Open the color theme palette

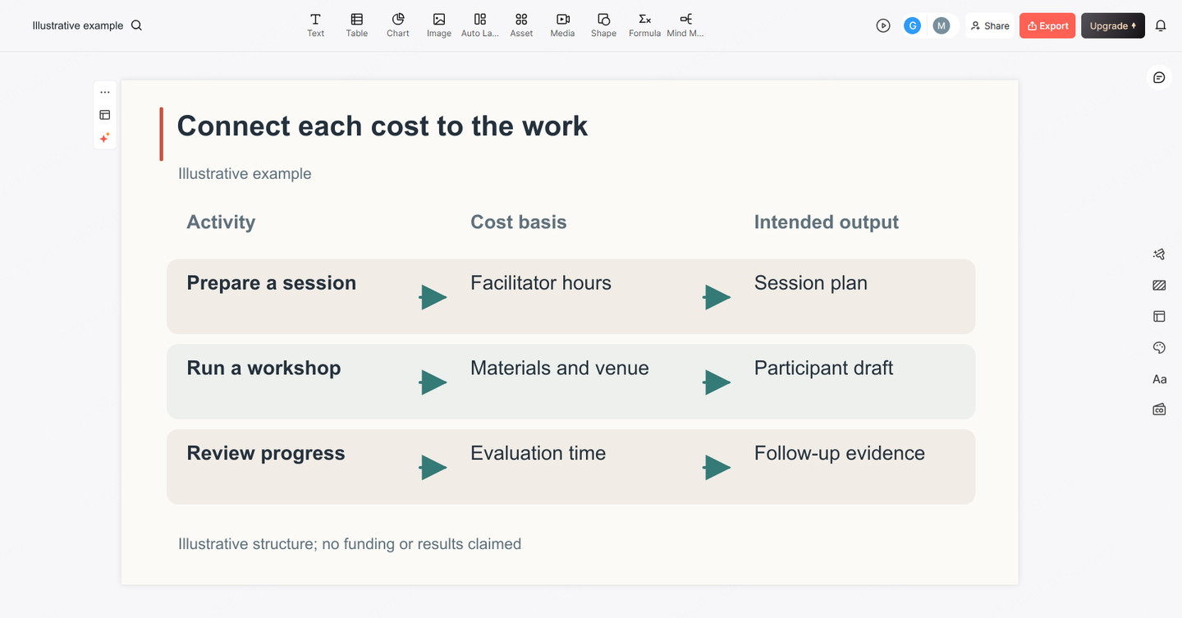1159,348
